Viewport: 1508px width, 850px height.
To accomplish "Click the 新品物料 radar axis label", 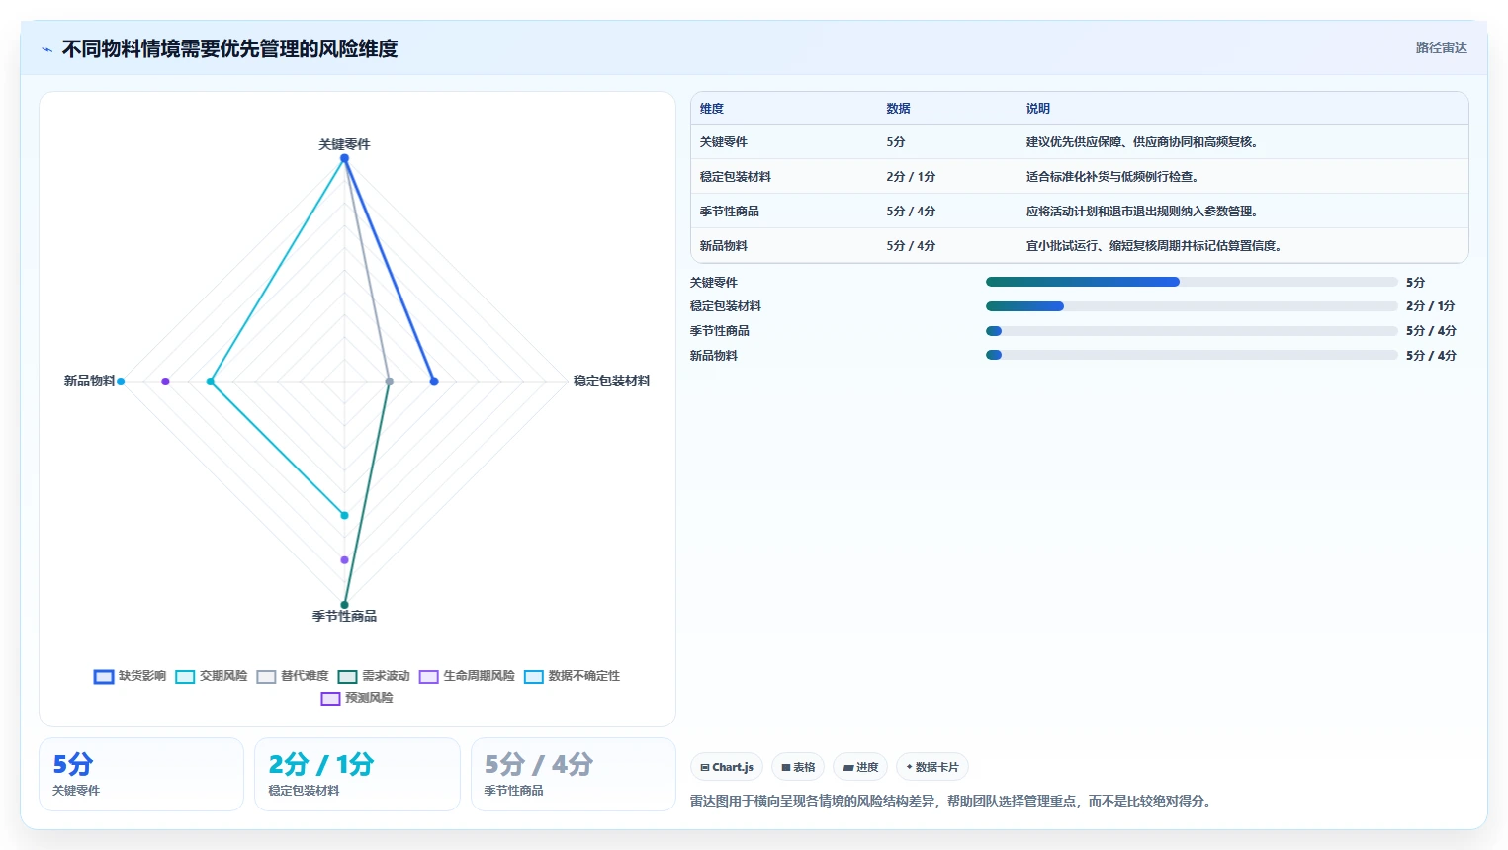I will point(90,381).
